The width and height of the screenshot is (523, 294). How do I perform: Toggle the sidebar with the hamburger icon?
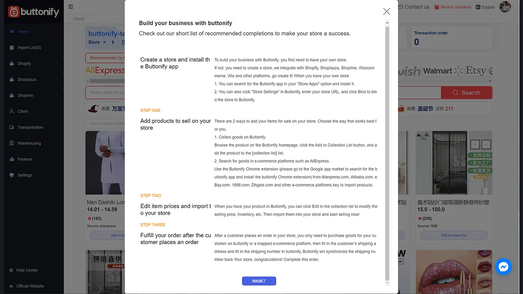[71, 7]
